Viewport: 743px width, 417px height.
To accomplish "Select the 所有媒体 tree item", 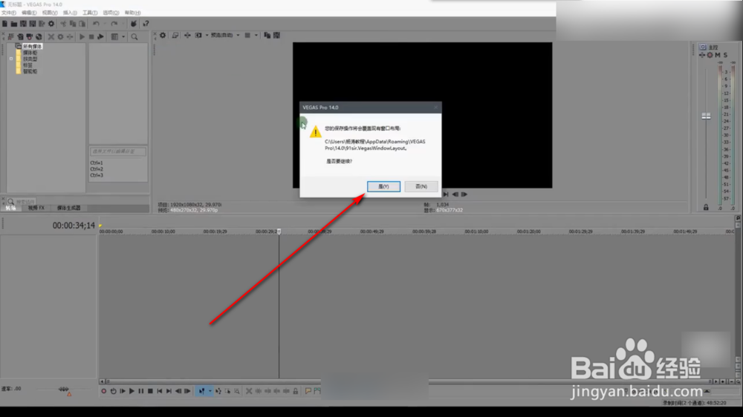I will pos(32,47).
